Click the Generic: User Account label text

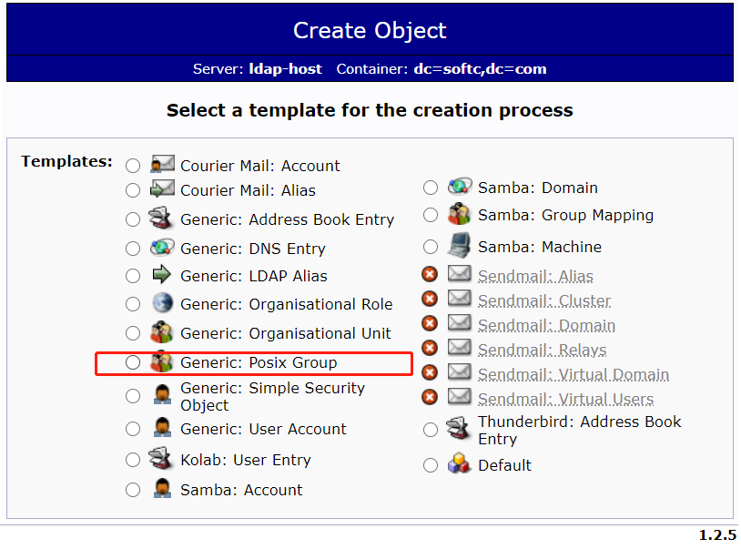pos(264,430)
